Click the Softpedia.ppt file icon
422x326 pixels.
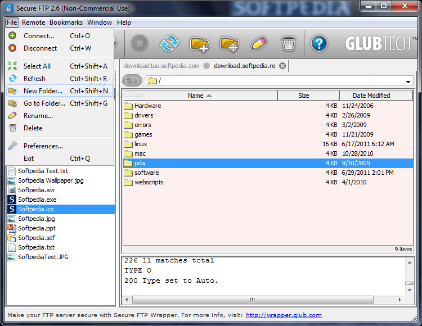tap(12, 228)
